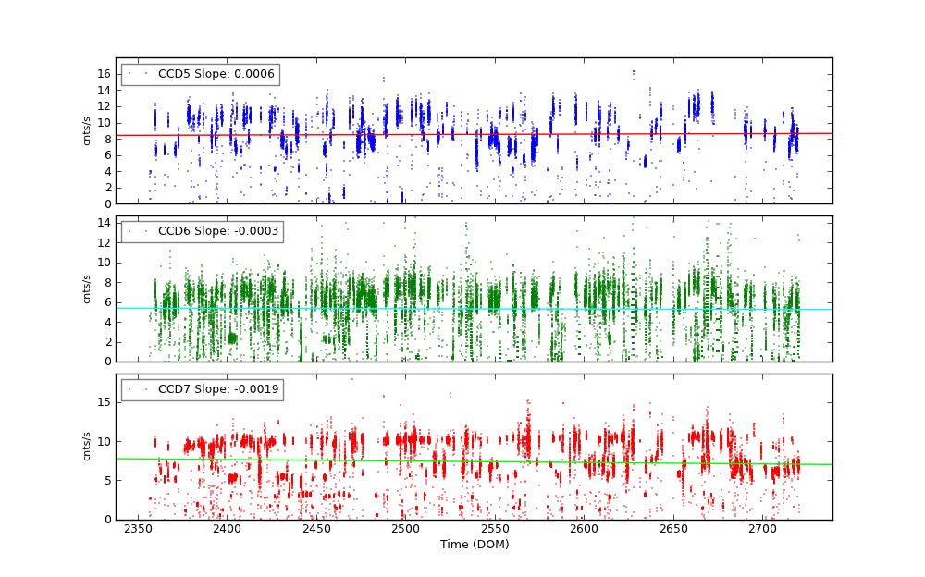Click the CCD7 Slope: -0.0019 legend

(x=202, y=389)
